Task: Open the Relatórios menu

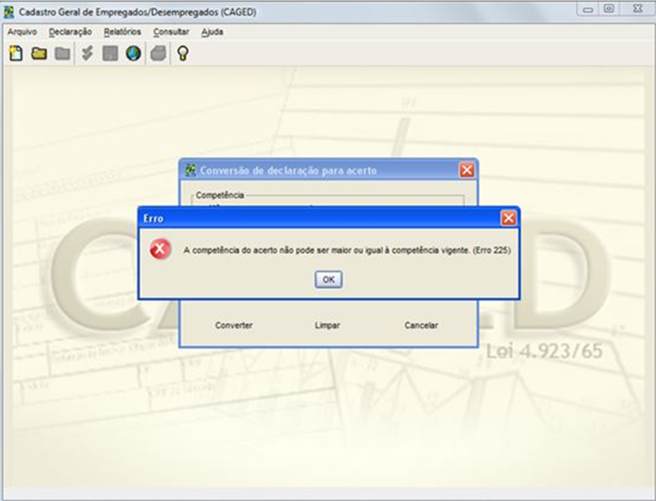Action: [122, 32]
